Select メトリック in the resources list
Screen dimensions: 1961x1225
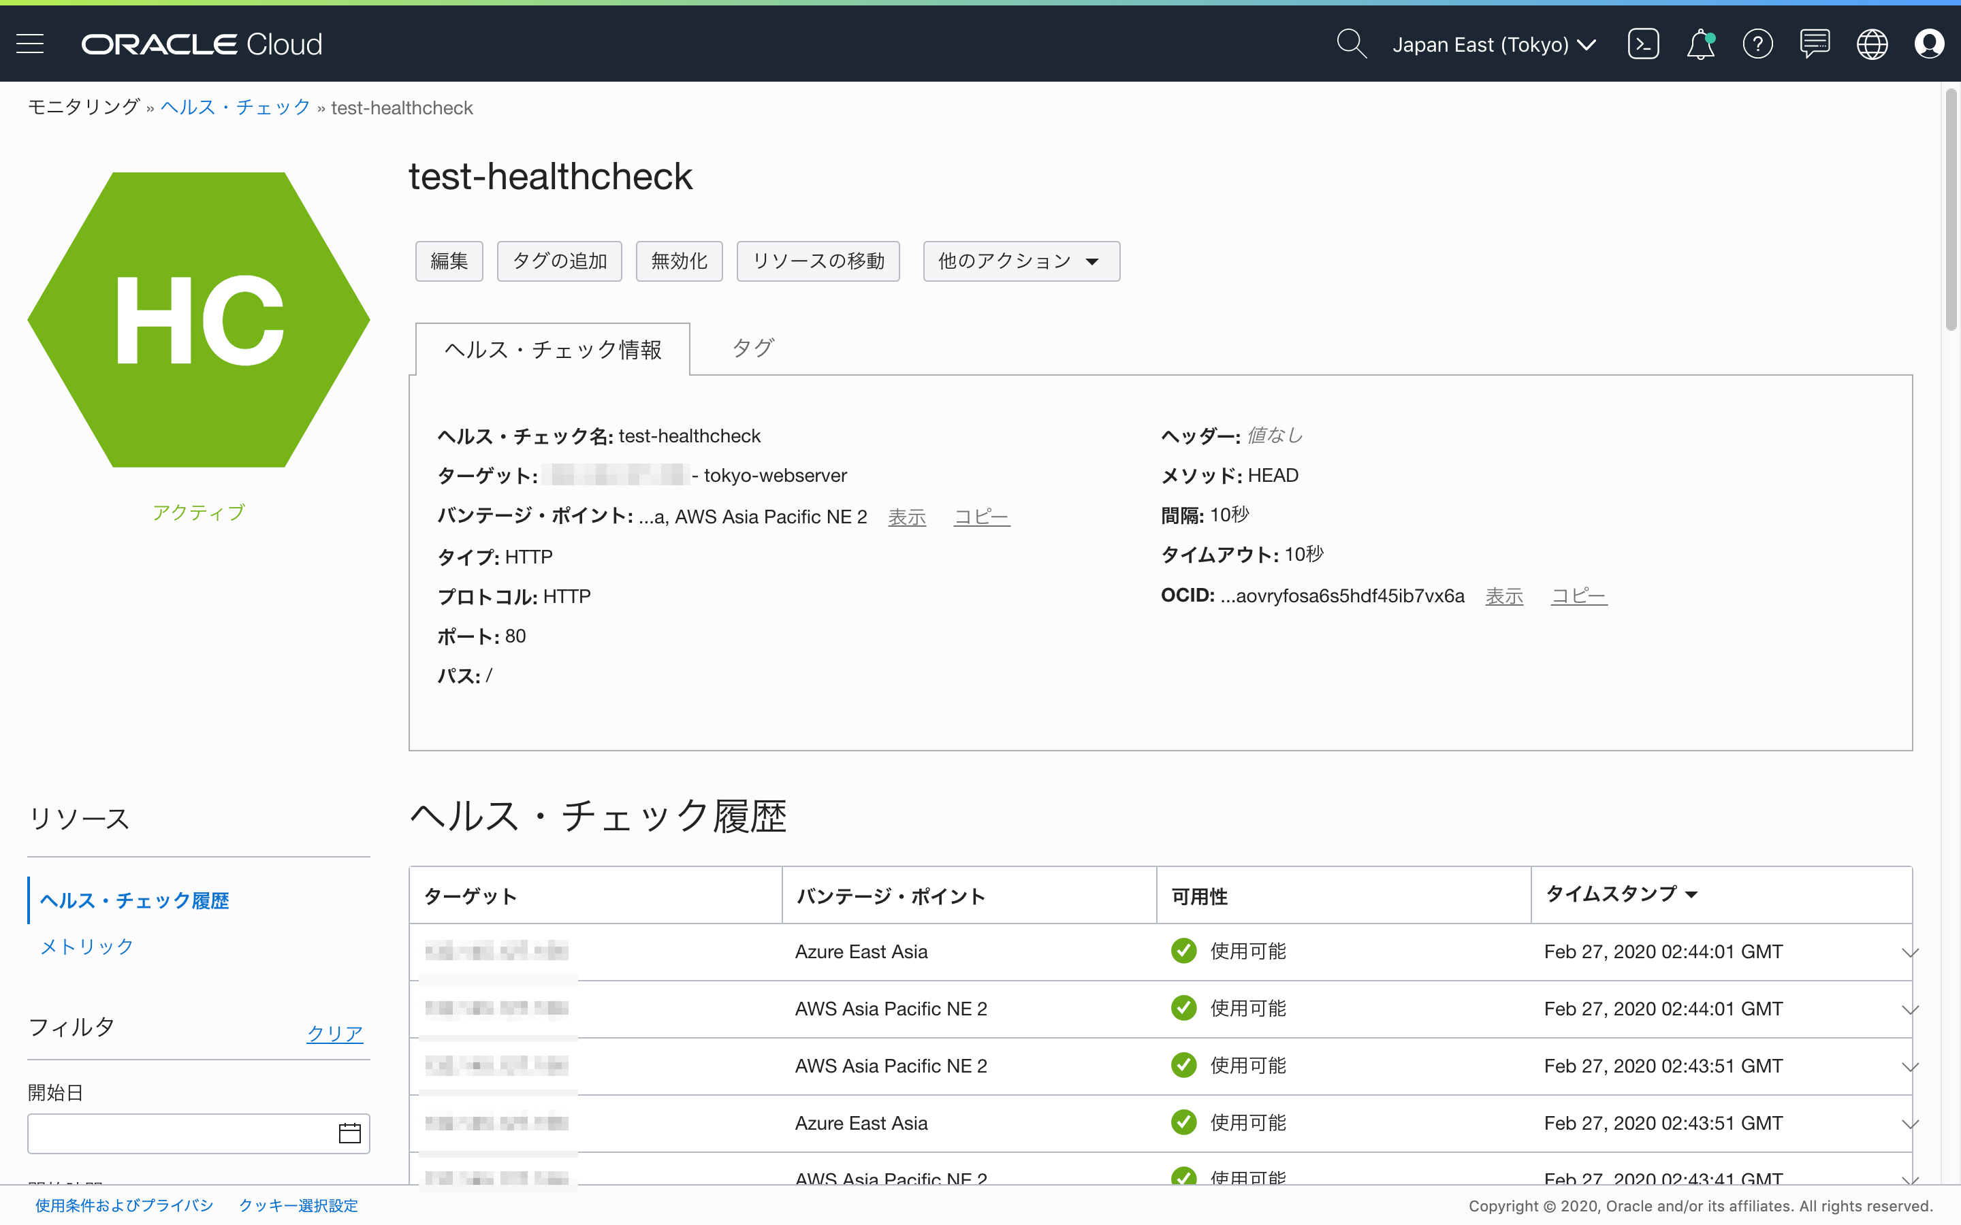pos(86,946)
